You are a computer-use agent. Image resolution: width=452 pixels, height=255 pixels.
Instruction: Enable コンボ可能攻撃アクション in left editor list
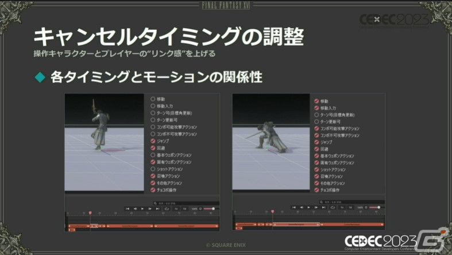coord(153,127)
